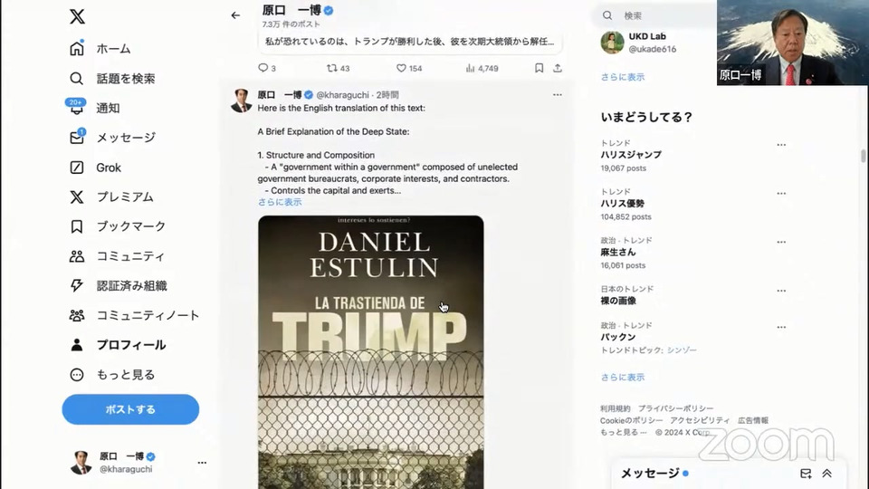
Task: Click the ポストする button
Action: [130, 409]
